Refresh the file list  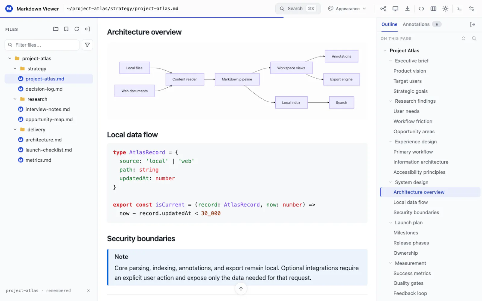coord(77,29)
